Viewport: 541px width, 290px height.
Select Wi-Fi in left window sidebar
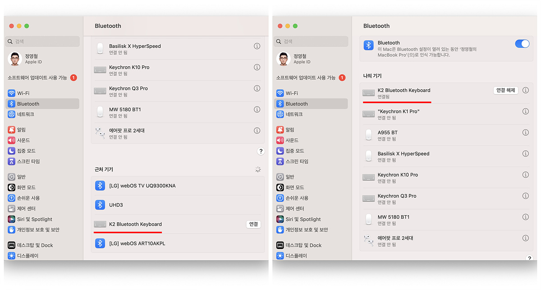tap(42, 93)
